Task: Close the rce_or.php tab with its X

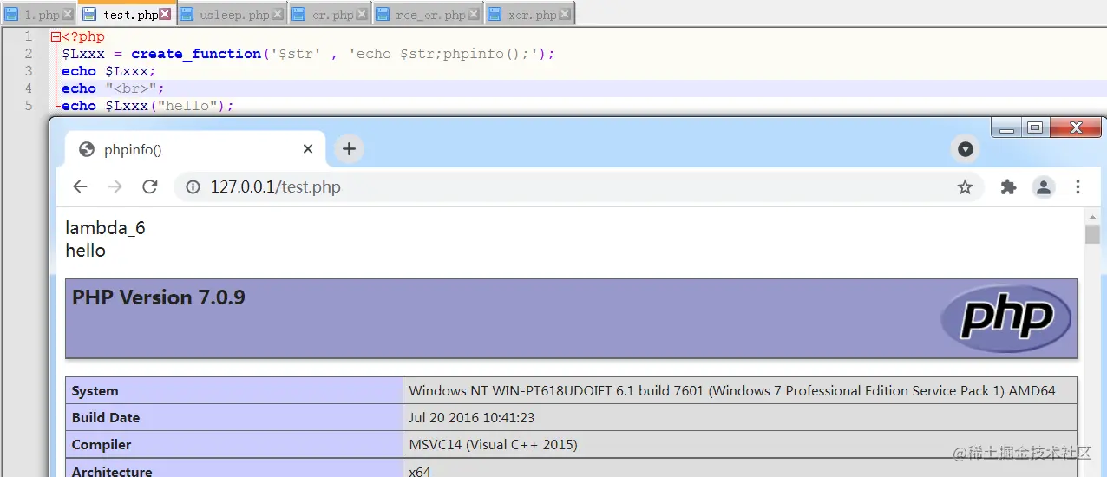Action: pos(473,15)
